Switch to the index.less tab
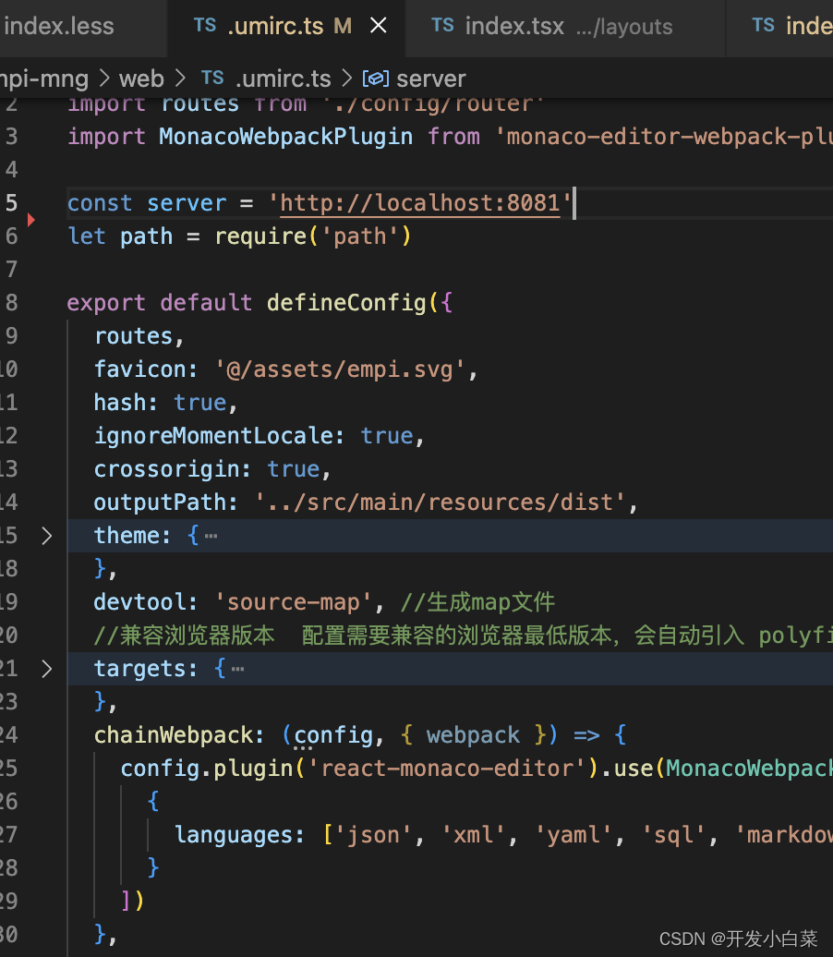The width and height of the screenshot is (833, 957). pos(59,26)
